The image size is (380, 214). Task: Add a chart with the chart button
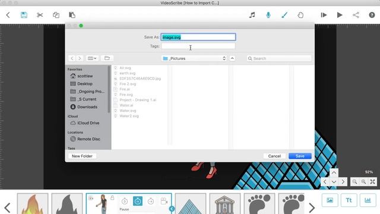point(368,200)
